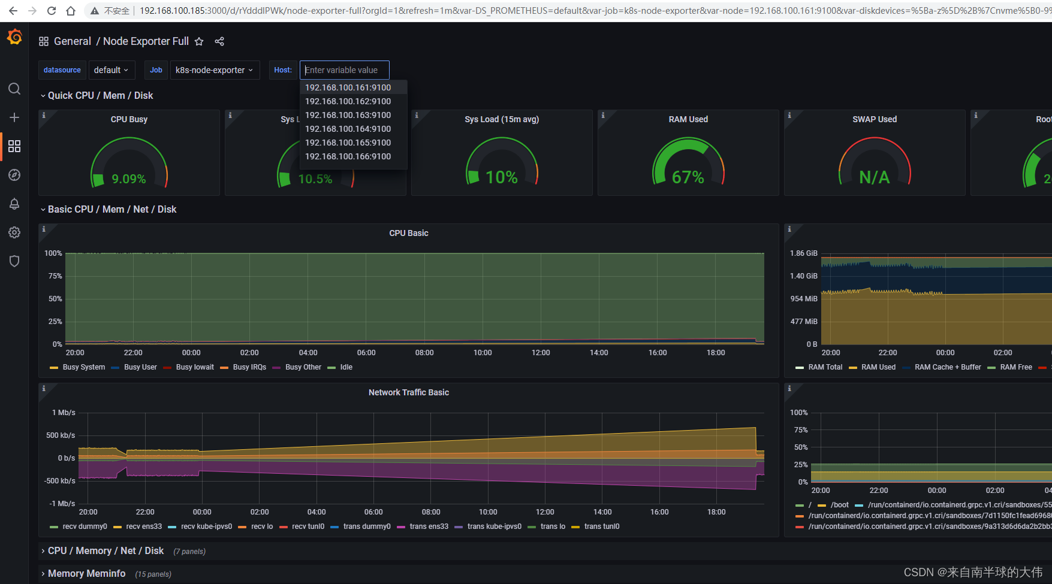Show info icon on SWAP Used panel

click(789, 115)
